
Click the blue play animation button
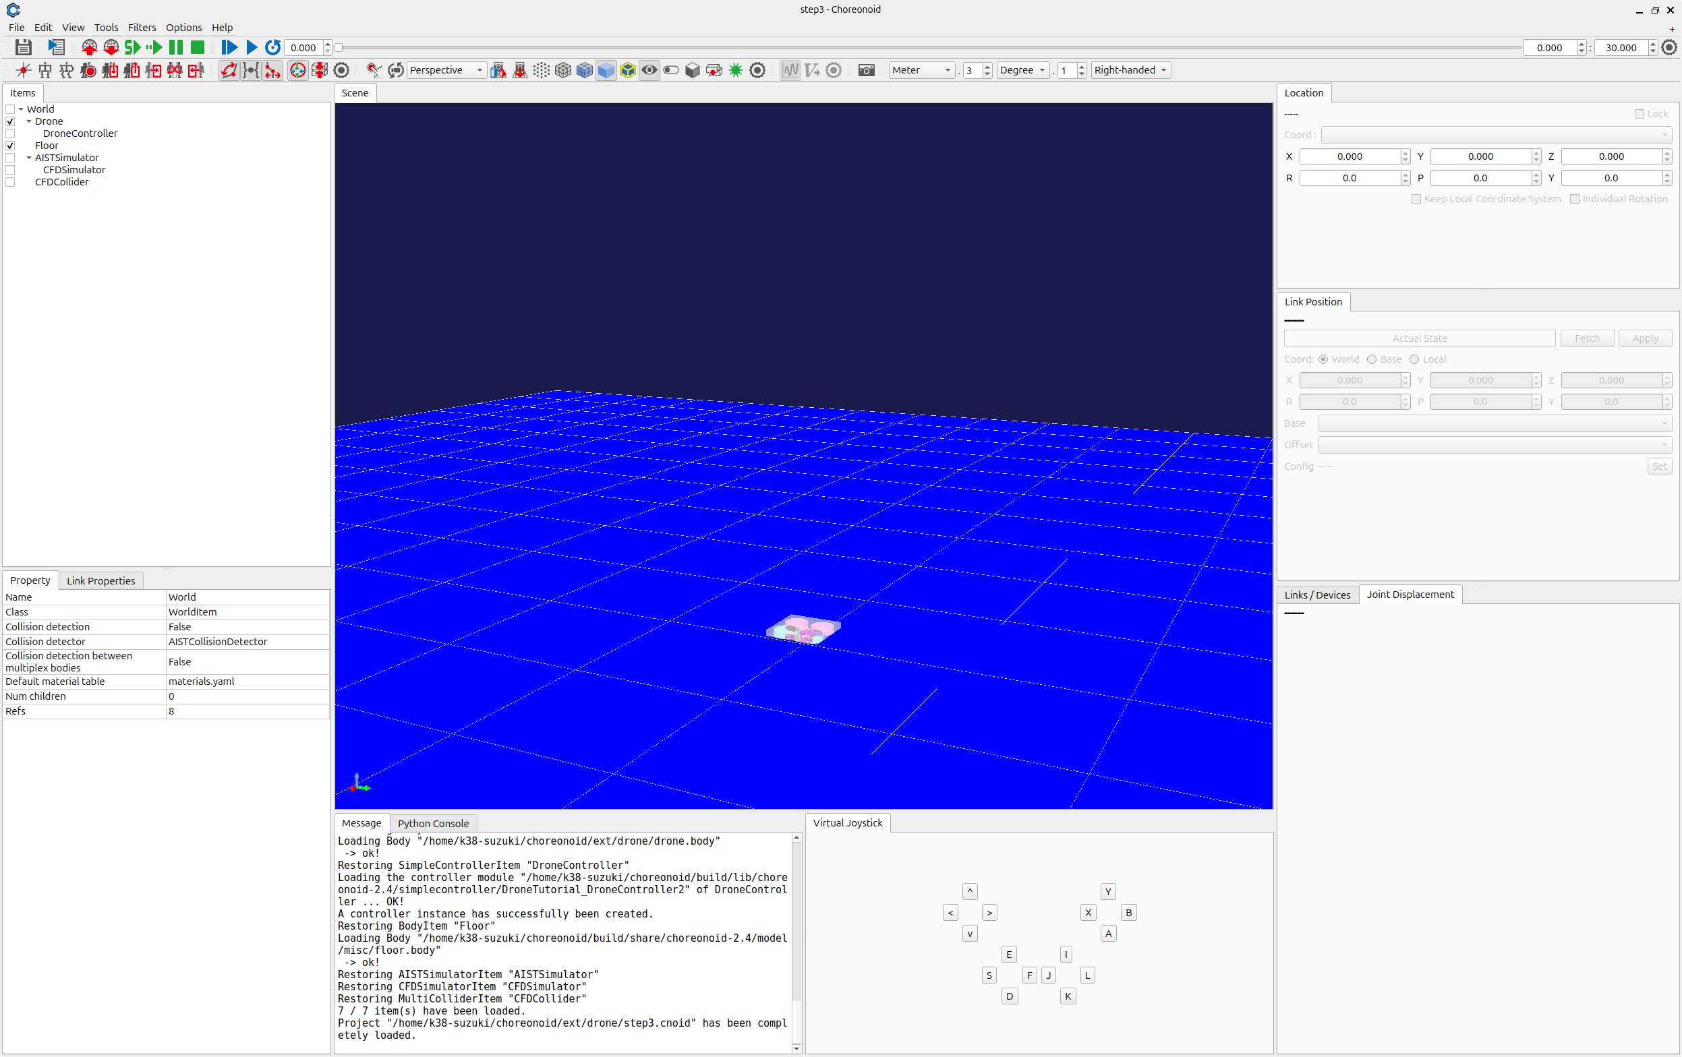[252, 47]
